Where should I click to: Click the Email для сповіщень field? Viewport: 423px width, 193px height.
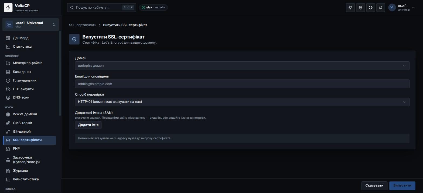coord(242,84)
